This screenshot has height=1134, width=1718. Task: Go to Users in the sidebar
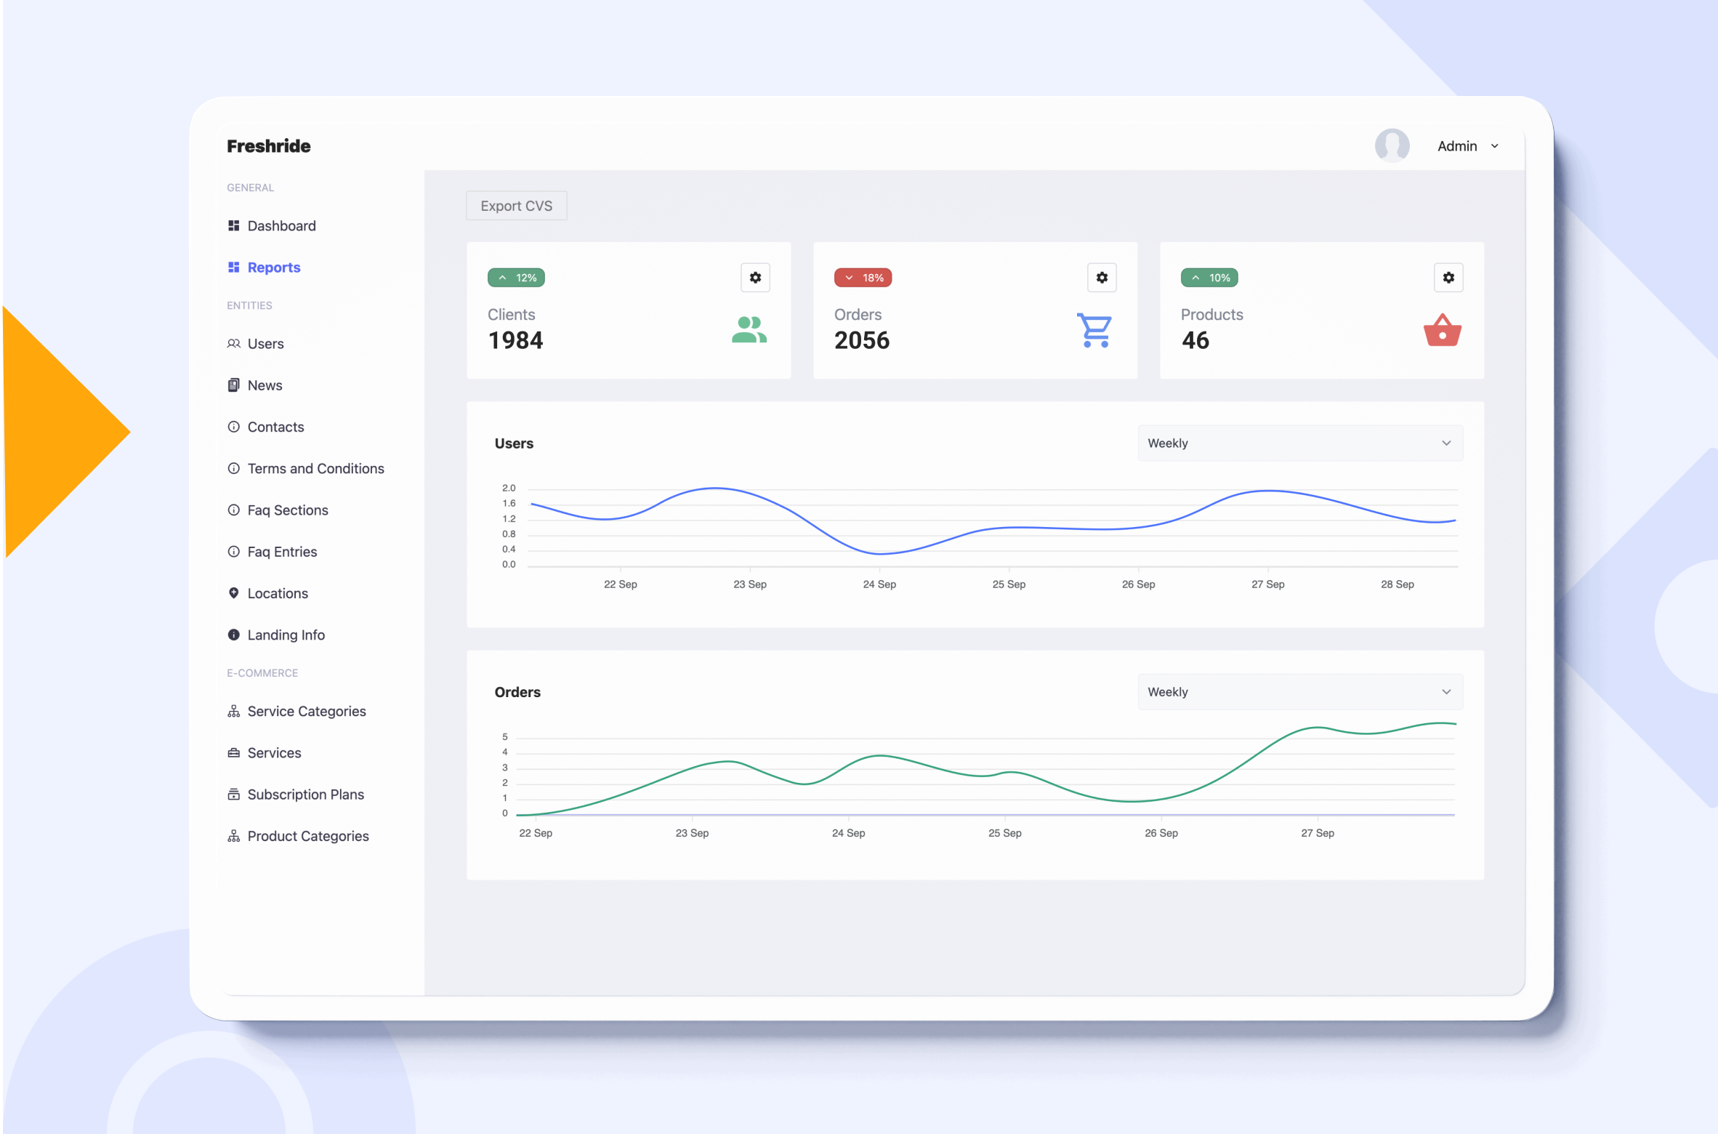(265, 344)
